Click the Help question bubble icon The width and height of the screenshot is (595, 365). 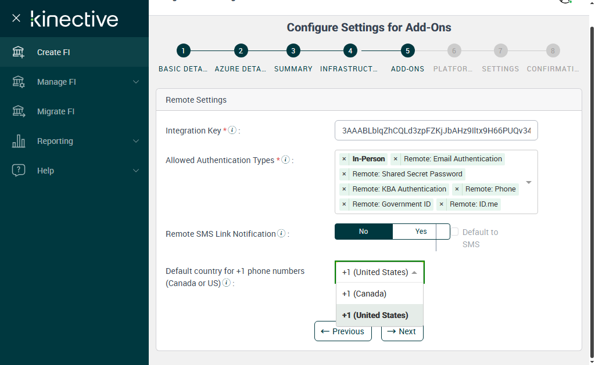(19, 171)
